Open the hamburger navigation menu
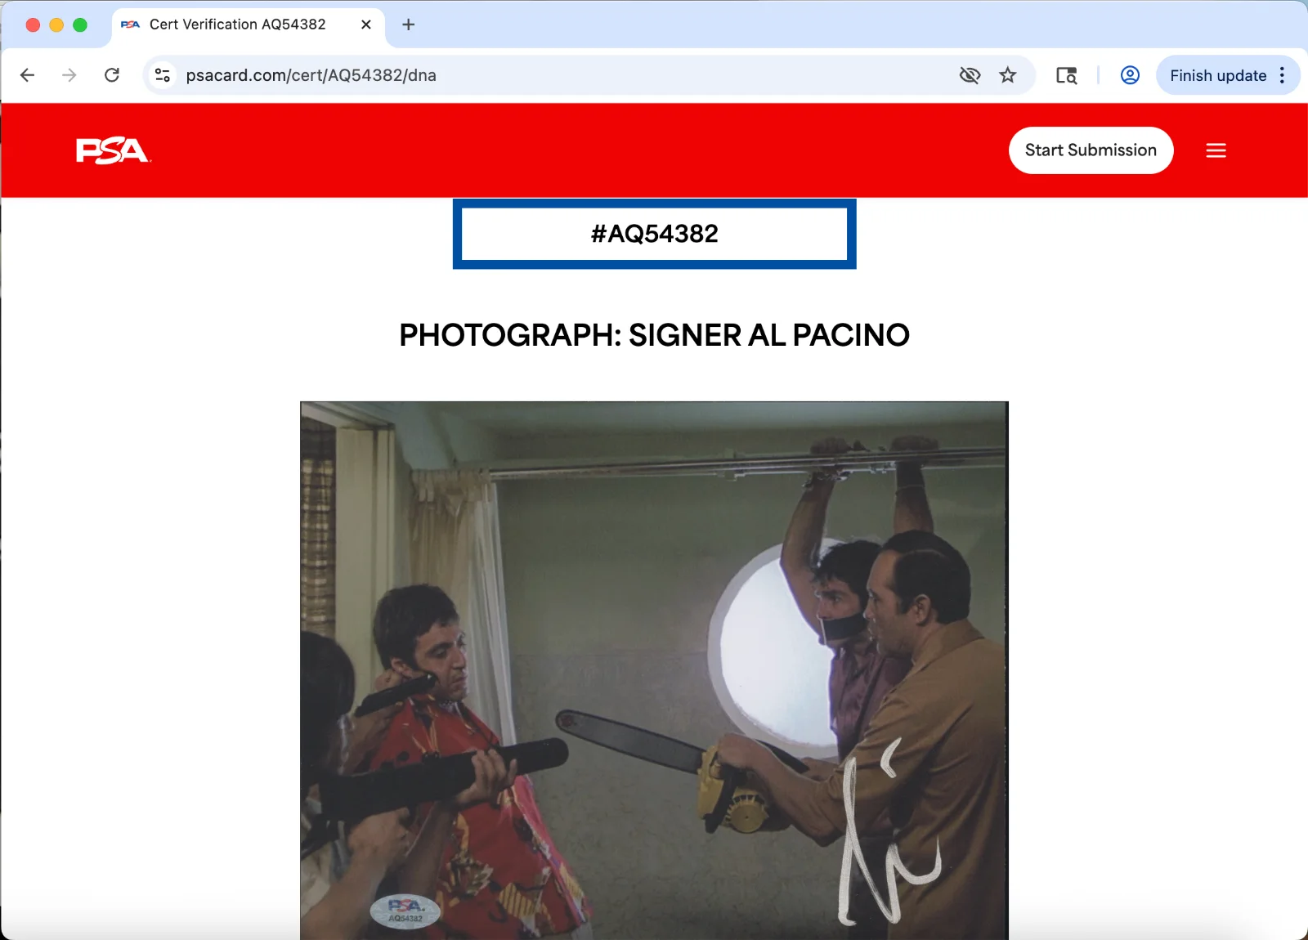The image size is (1308, 940). tap(1216, 150)
